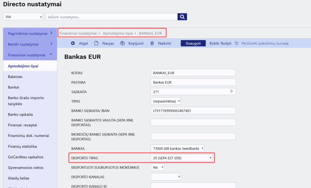
Task: Select Apmokėjimo tipai in sidebar
Action: (30, 66)
